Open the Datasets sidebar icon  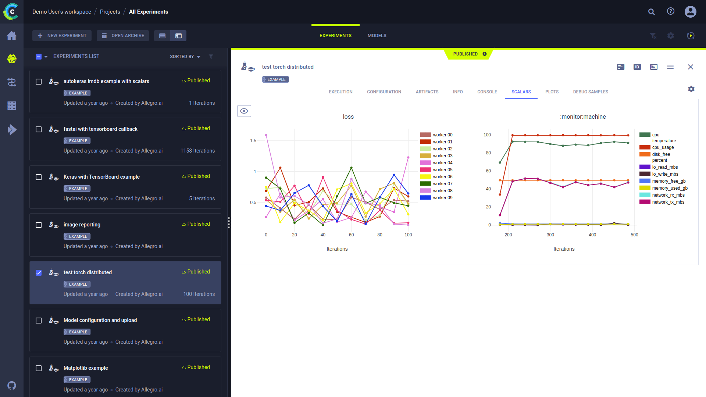[12, 106]
